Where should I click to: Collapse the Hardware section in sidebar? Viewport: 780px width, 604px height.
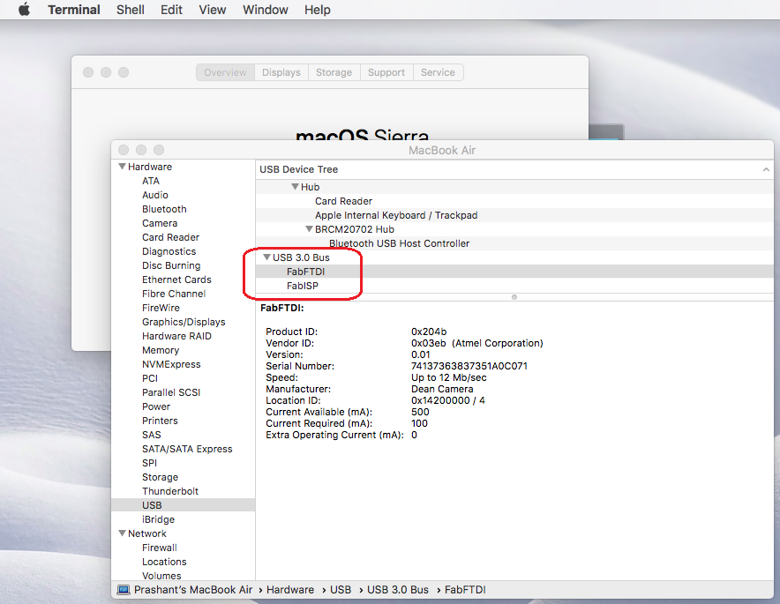pos(122,167)
